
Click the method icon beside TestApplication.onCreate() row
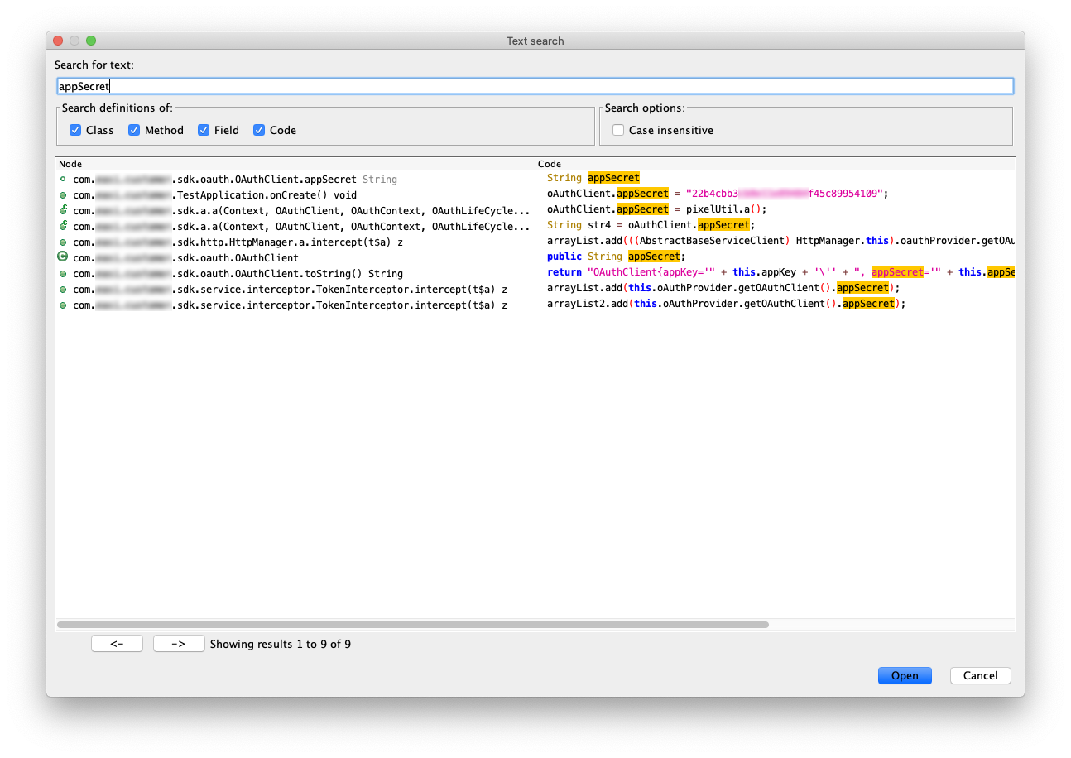pos(63,194)
